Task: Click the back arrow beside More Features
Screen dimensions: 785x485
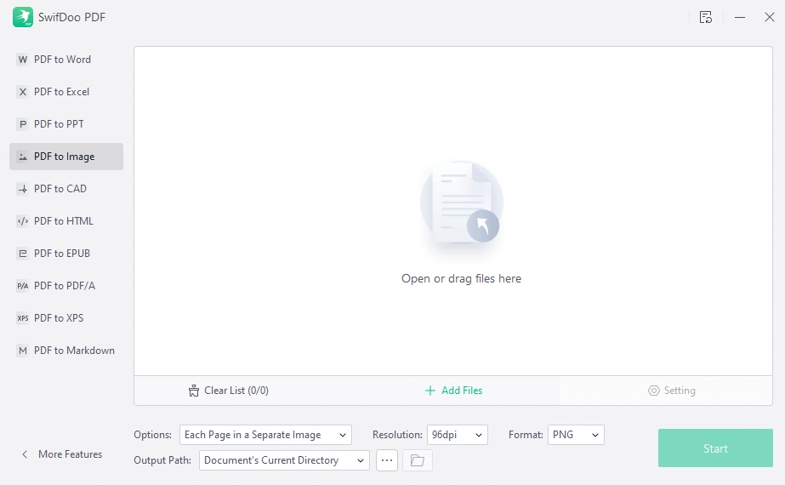Action: coord(25,454)
